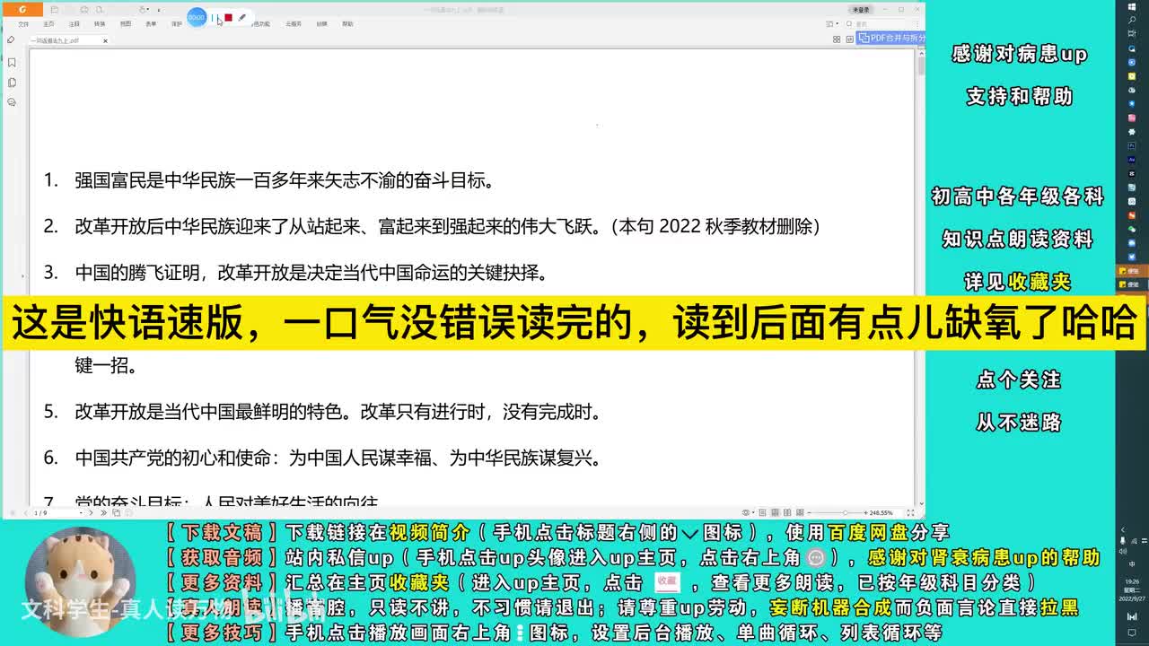
Task: Close the PDF document tab
Action: [105, 40]
